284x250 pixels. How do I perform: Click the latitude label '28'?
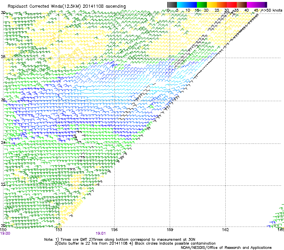pos(3,57)
